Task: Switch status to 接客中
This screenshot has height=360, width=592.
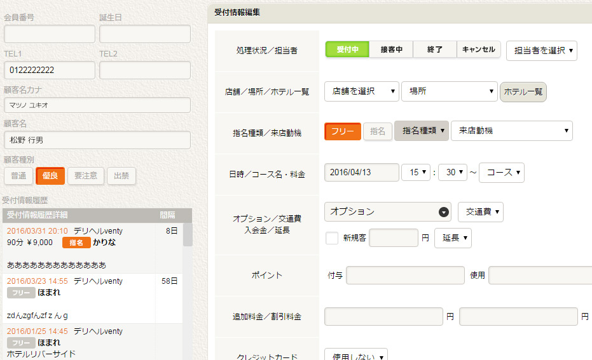Action: 391,50
